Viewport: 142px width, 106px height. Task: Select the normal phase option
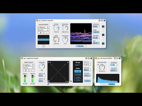[x=78, y=71]
